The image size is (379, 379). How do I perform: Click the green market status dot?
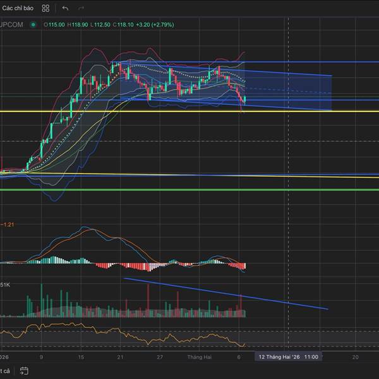pyautogui.click(x=33, y=25)
